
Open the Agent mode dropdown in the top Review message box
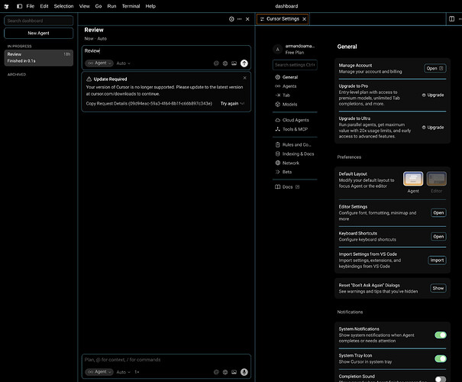coord(99,63)
